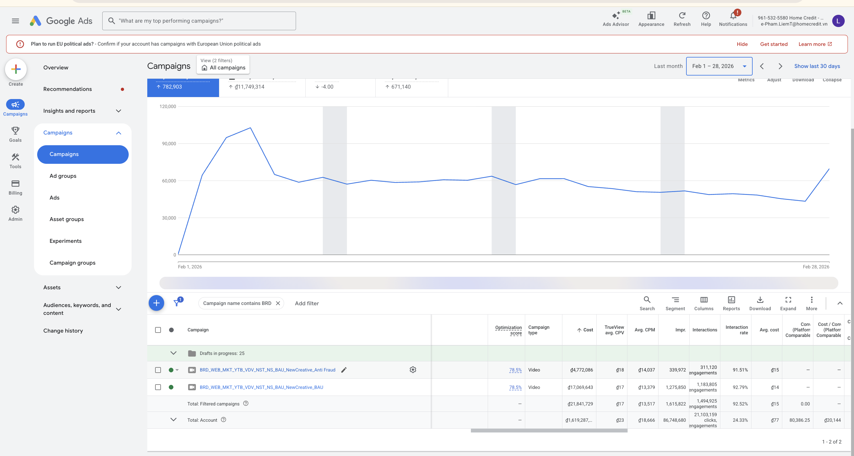Change status of Anti Fraud campaign
The width and height of the screenshot is (854, 456).
pyautogui.click(x=174, y=370)
